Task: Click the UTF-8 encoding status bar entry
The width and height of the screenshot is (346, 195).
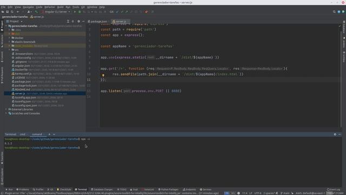Action: click(x=257, y=193)
